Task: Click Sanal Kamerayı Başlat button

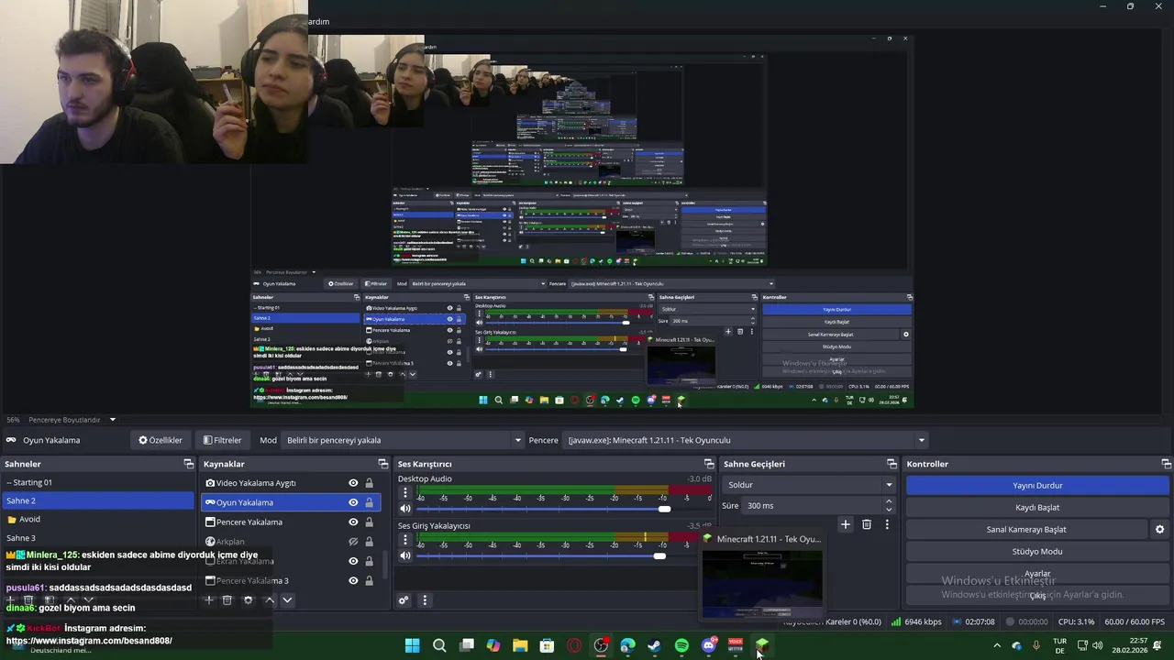Action: click(x=1026, y=529)
